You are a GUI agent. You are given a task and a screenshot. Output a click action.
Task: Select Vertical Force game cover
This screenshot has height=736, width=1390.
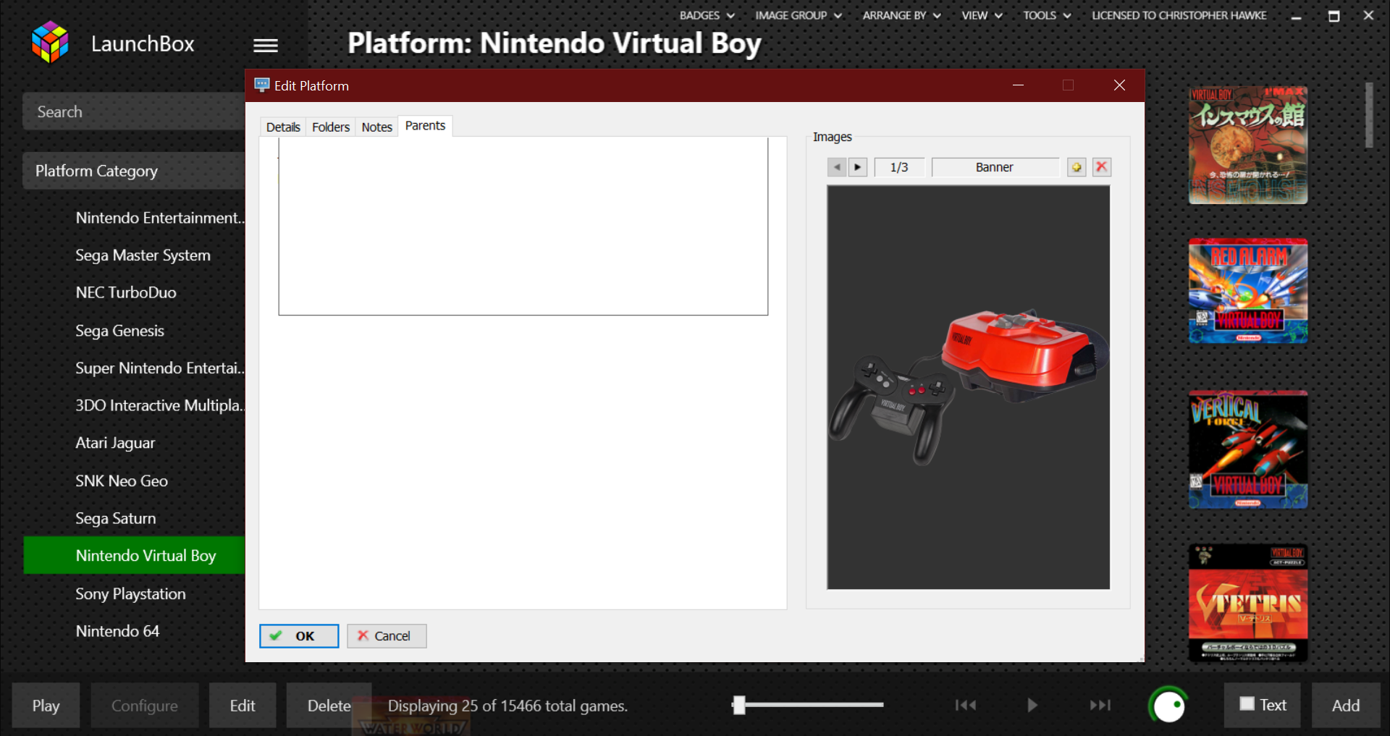(x=1248, y=449)
